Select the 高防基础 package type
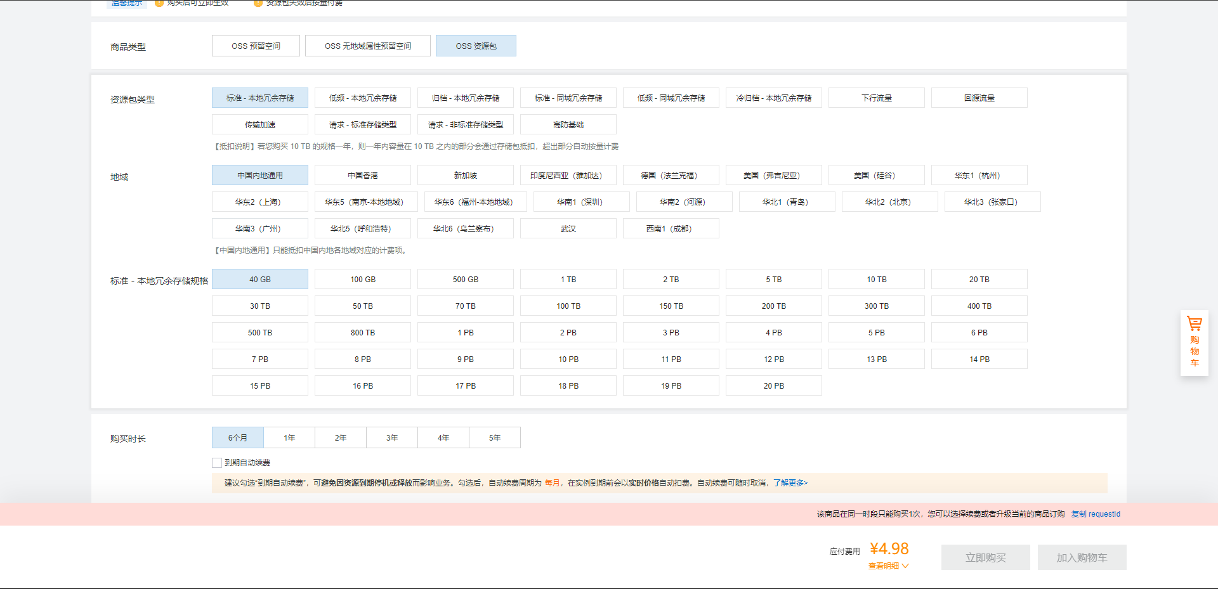1218x589 pixels. 568,124
